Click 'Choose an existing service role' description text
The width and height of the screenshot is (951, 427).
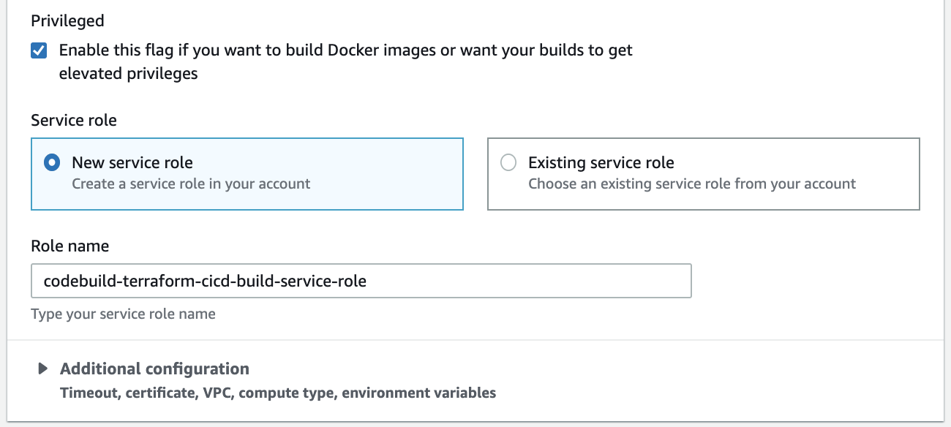click(691, 184)
